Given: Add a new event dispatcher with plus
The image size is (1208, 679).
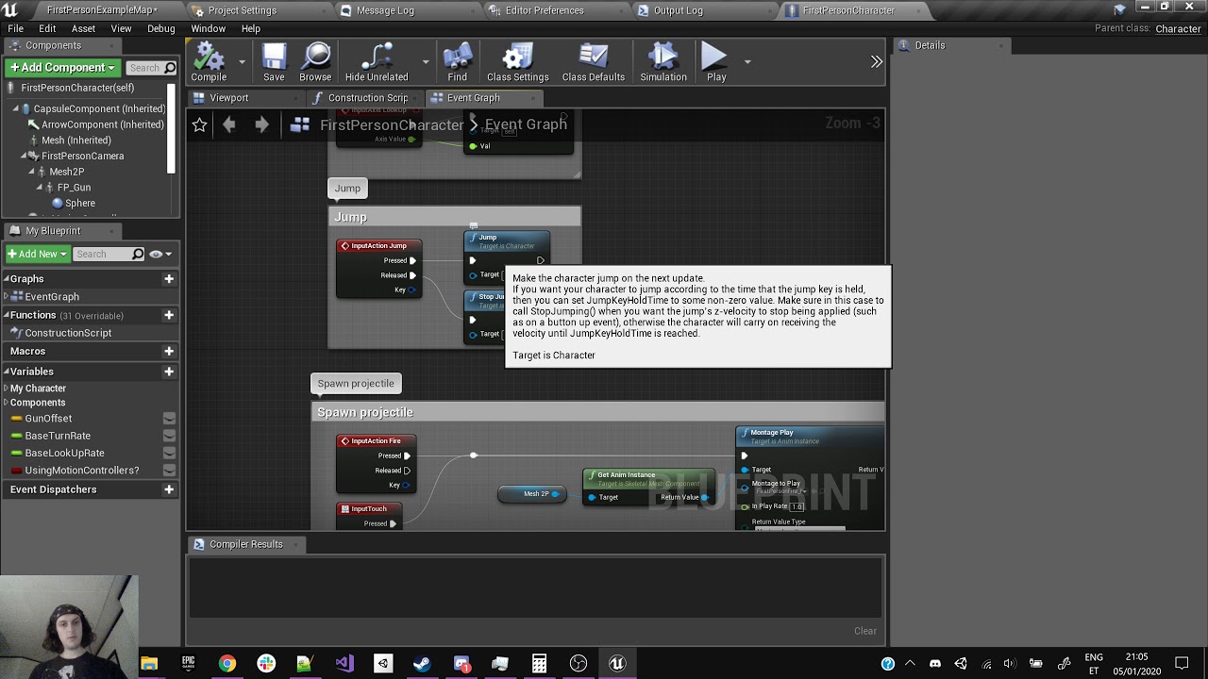Looking at the screenshot, I should point(169,489).
